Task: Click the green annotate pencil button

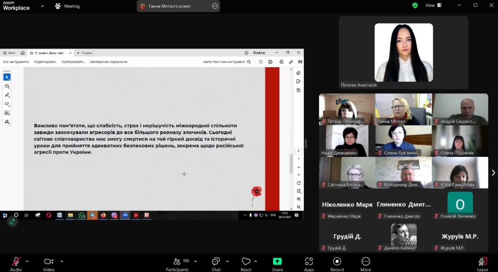Action: tap(12, 222)
